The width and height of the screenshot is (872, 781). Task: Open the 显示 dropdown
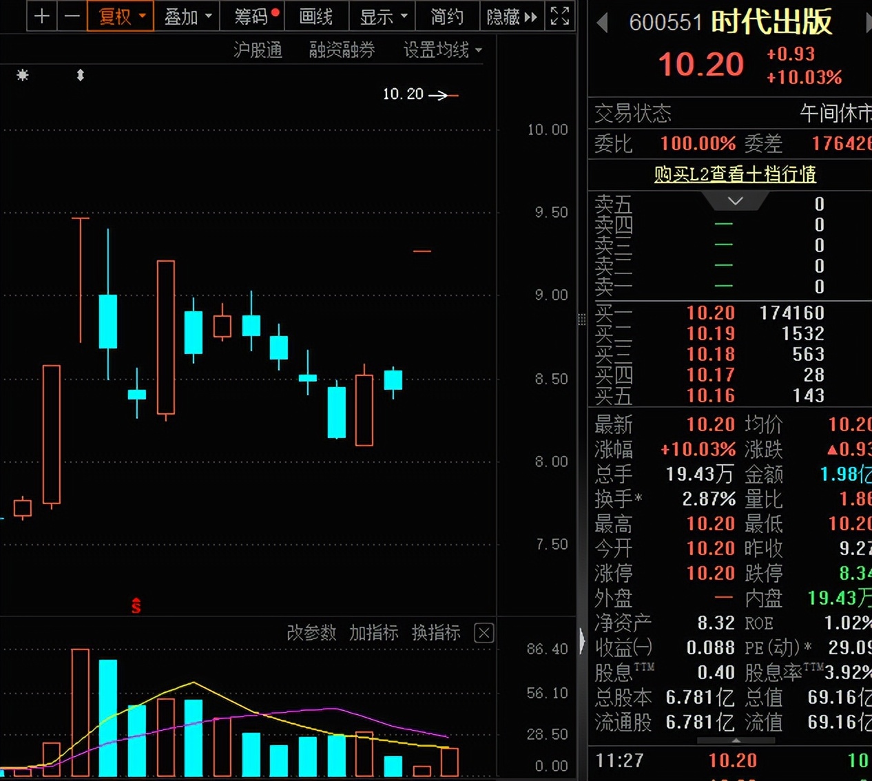(382, 17)
